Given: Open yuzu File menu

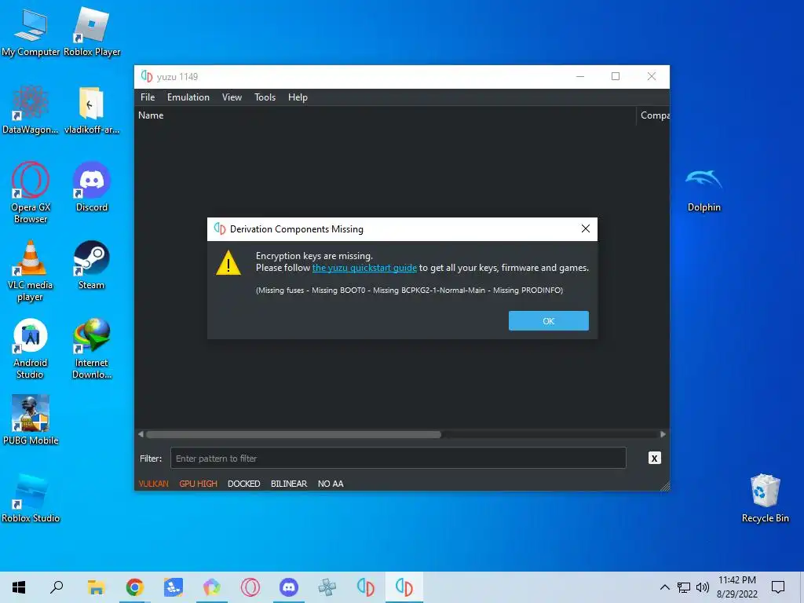Looking at the screenshot, I should (x=148, y=97).
